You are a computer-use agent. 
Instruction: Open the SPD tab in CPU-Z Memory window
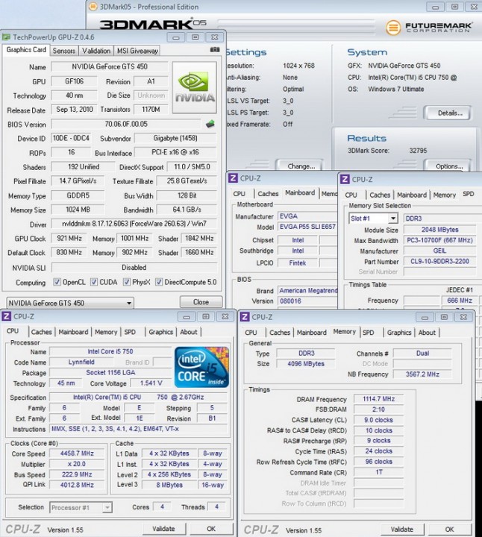click(369, 333)
